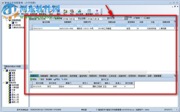The image size is (180, 112).
Task: Toggle the 仅显示选字段 checkbox
Action: pyautogui.click(x=123, y=18)
